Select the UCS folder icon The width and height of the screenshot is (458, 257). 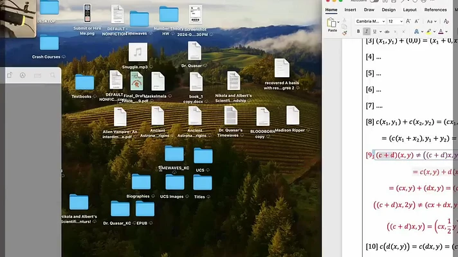point(203,155)
